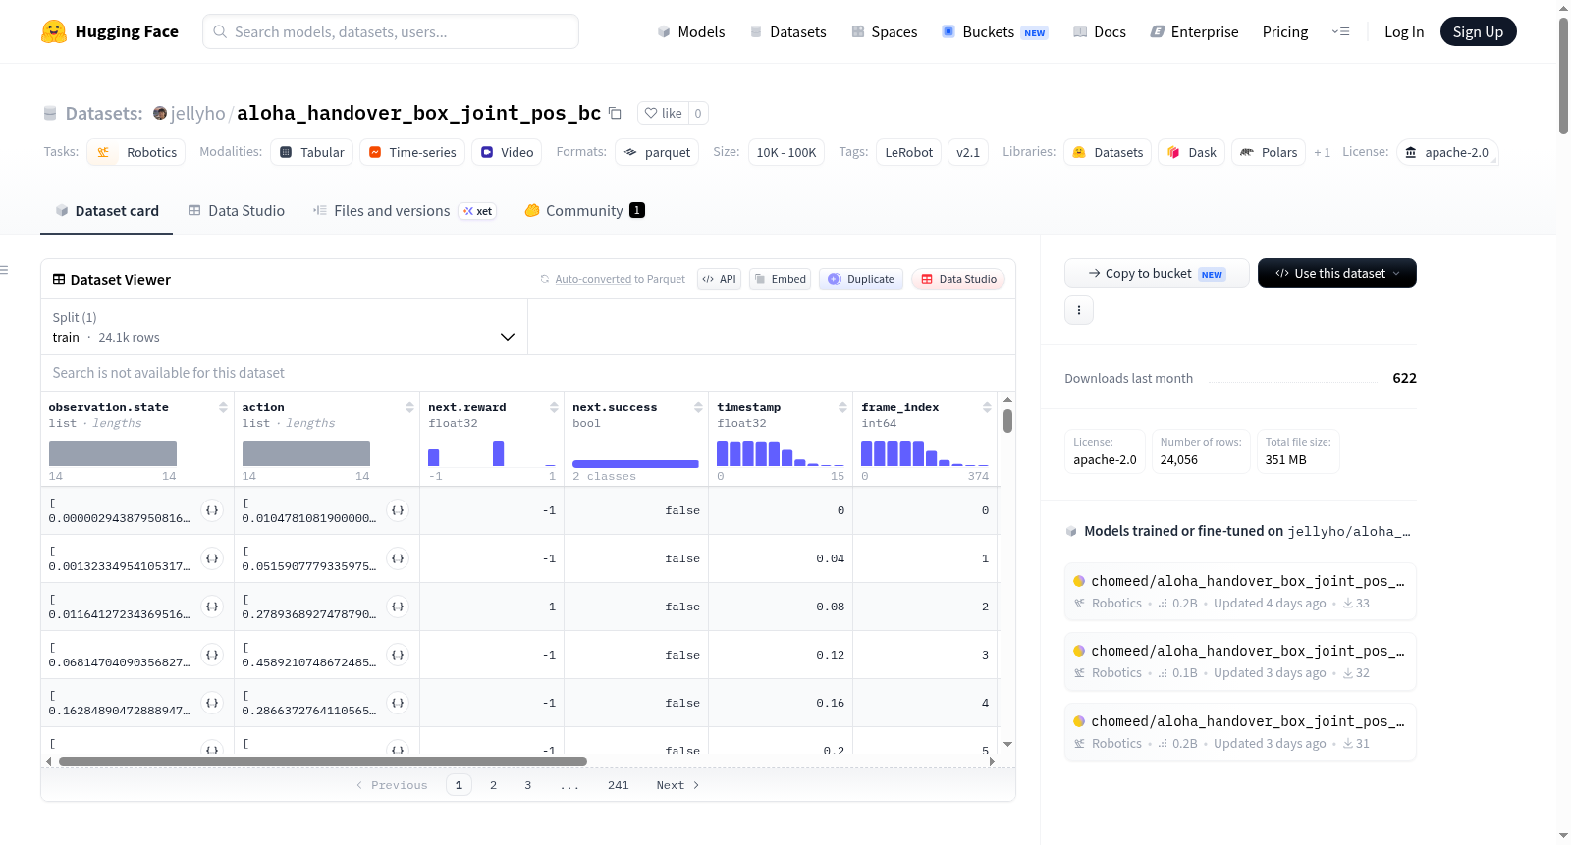
Task: View the Pricing page
Action: pos(1285,31)
